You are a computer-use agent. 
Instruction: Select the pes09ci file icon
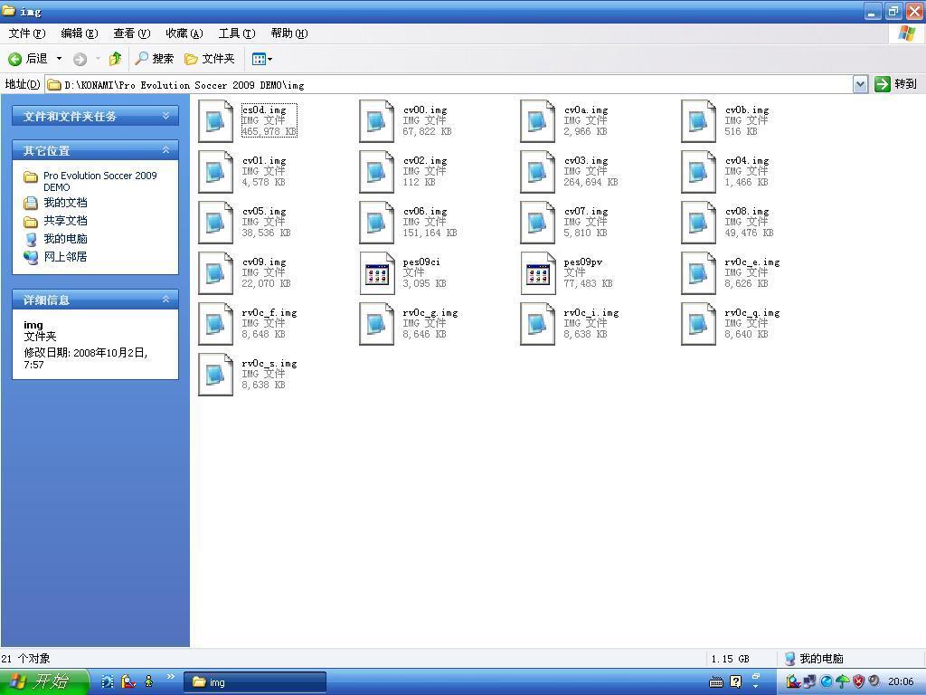(377, 273)
